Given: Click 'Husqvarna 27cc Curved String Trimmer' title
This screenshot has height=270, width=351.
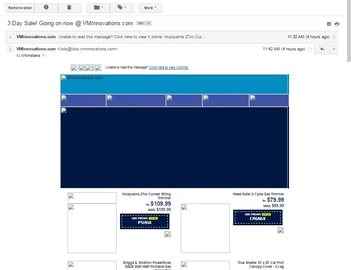Looking at the screenshot, I should point(146,196).
